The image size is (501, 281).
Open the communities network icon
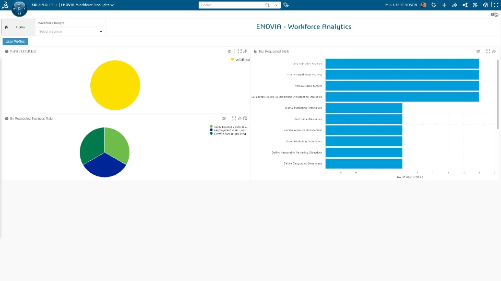[x=465, y=5]
